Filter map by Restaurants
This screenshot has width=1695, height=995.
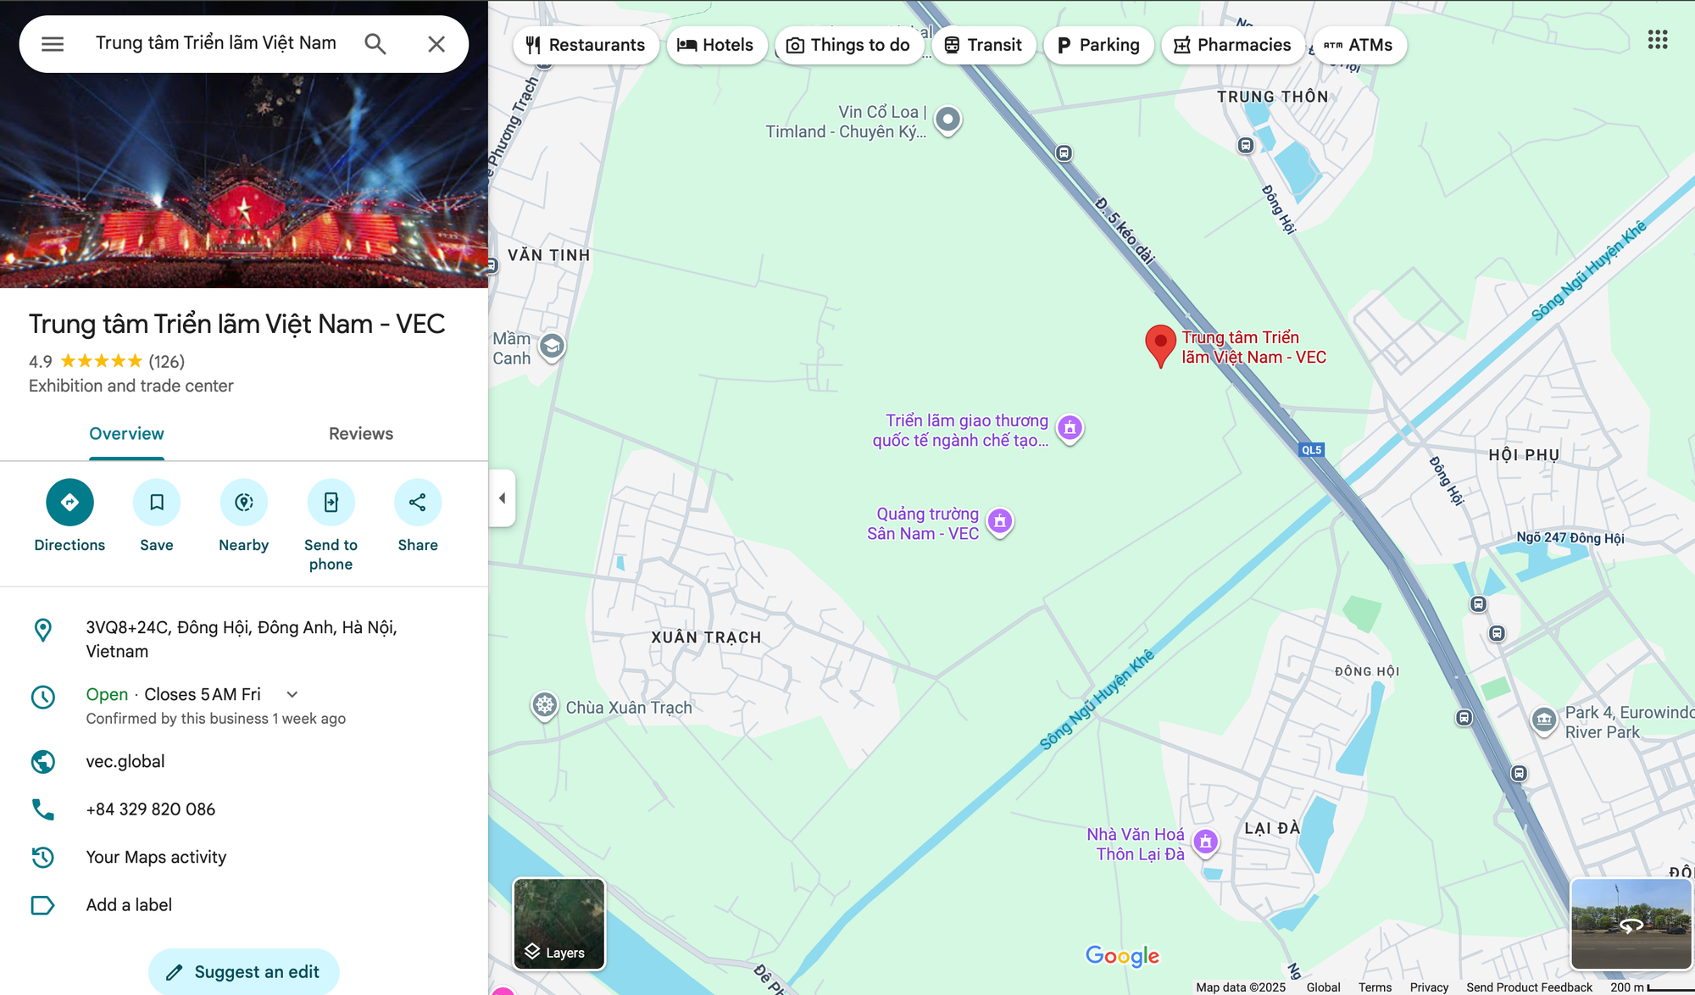point(586,45)
